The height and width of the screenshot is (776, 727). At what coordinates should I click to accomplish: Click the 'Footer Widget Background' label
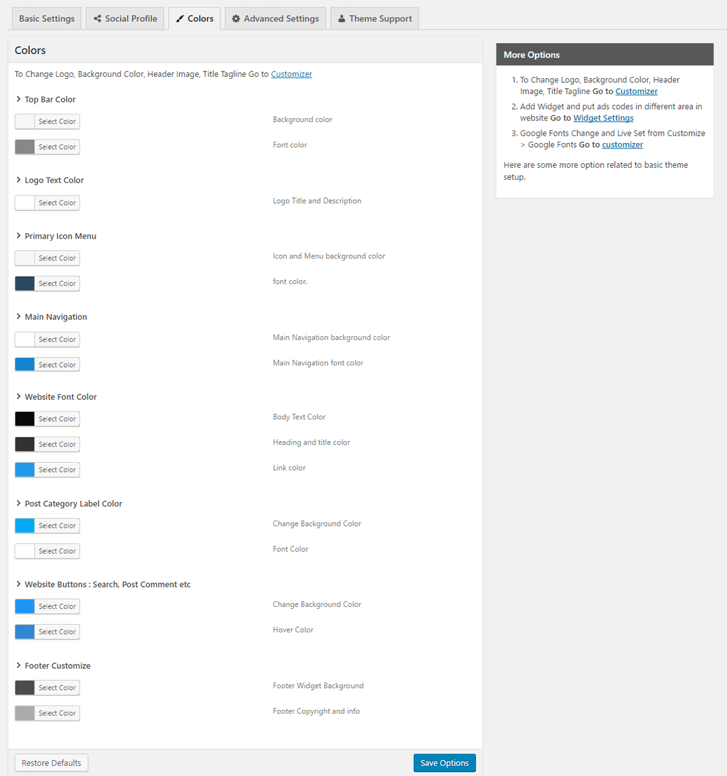click(x=318, y=686)
